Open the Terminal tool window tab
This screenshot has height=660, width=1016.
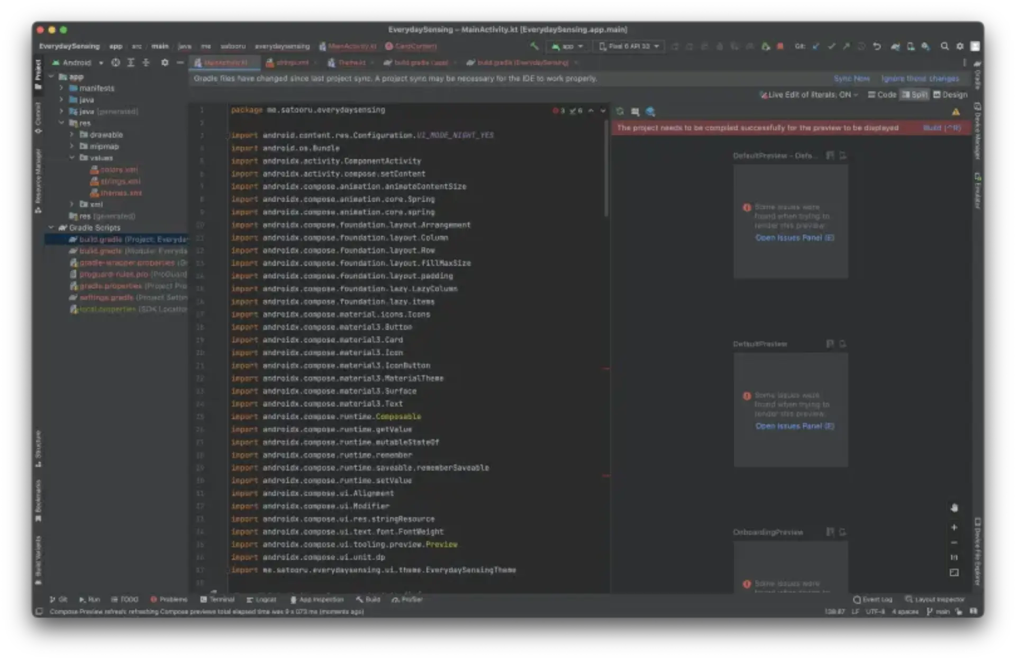point(217,600)
